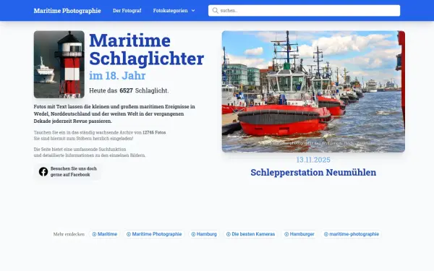Viewport: 434px width, 271px height.
Task: Focus the suchen search field
Action: [x=305, y=11]
